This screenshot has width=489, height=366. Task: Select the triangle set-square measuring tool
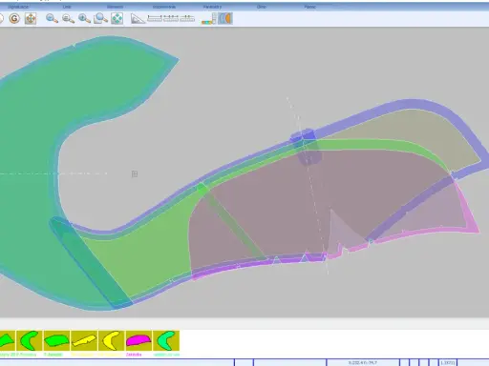click(x=138, y=19)
